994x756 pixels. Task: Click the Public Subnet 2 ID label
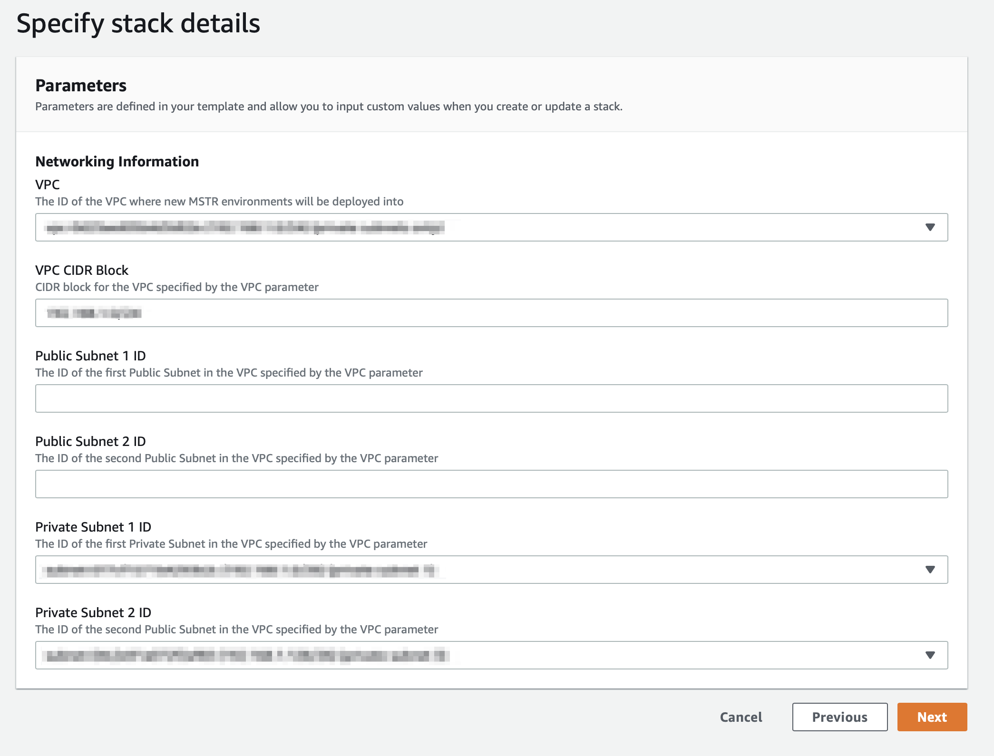click(90, 441)
